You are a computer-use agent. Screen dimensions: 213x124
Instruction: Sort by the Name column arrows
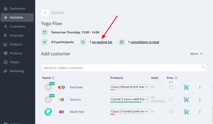tap(53, 78)
